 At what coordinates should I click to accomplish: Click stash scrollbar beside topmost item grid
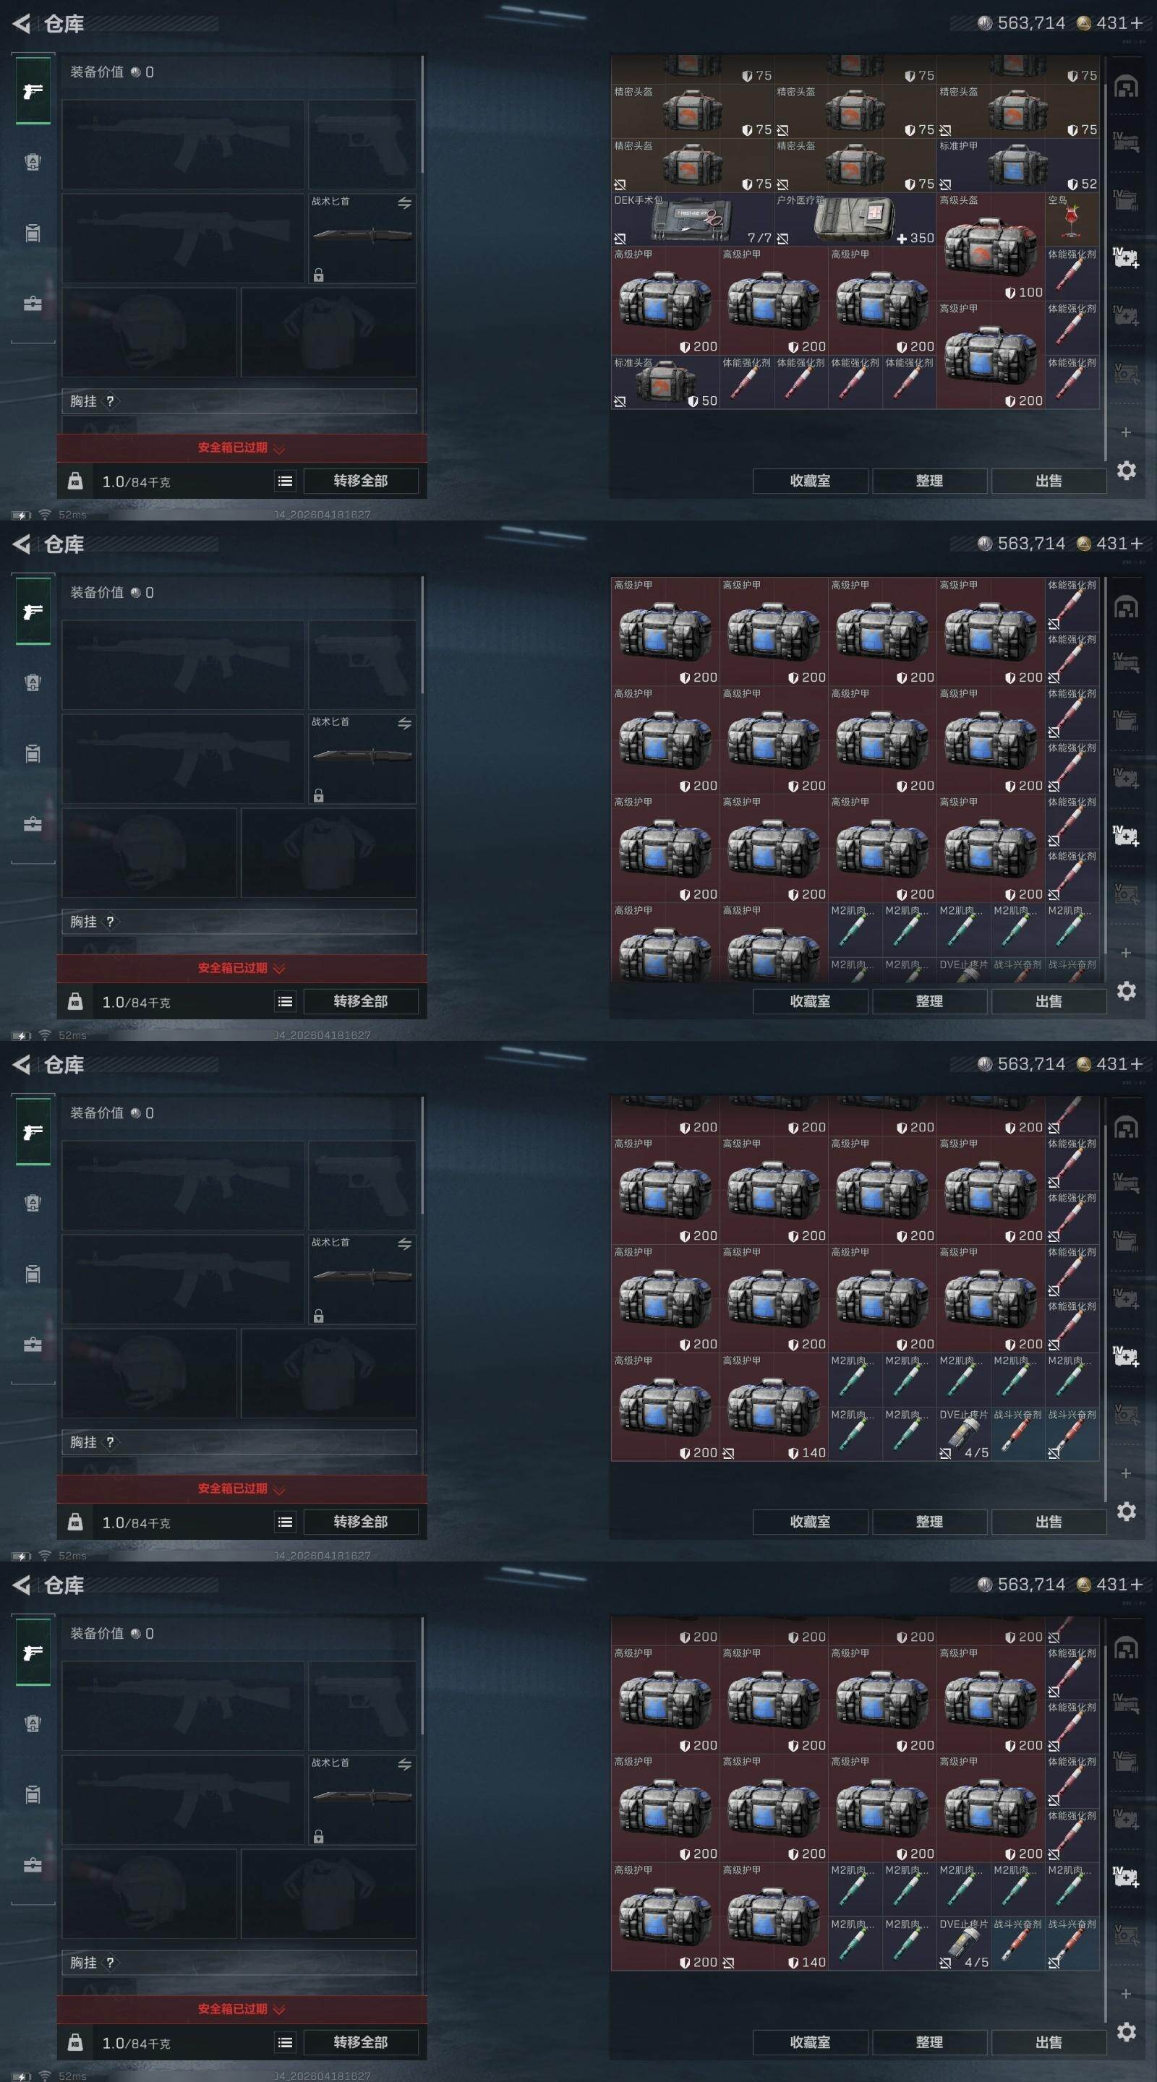tap(1104, 259)
